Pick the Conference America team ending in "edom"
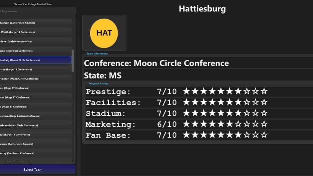Screen dimensions: 313x176 35,42
